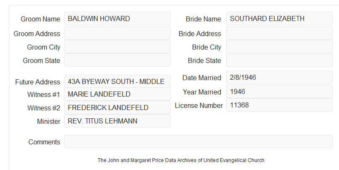Focus the empty Bride Address field

279,33
